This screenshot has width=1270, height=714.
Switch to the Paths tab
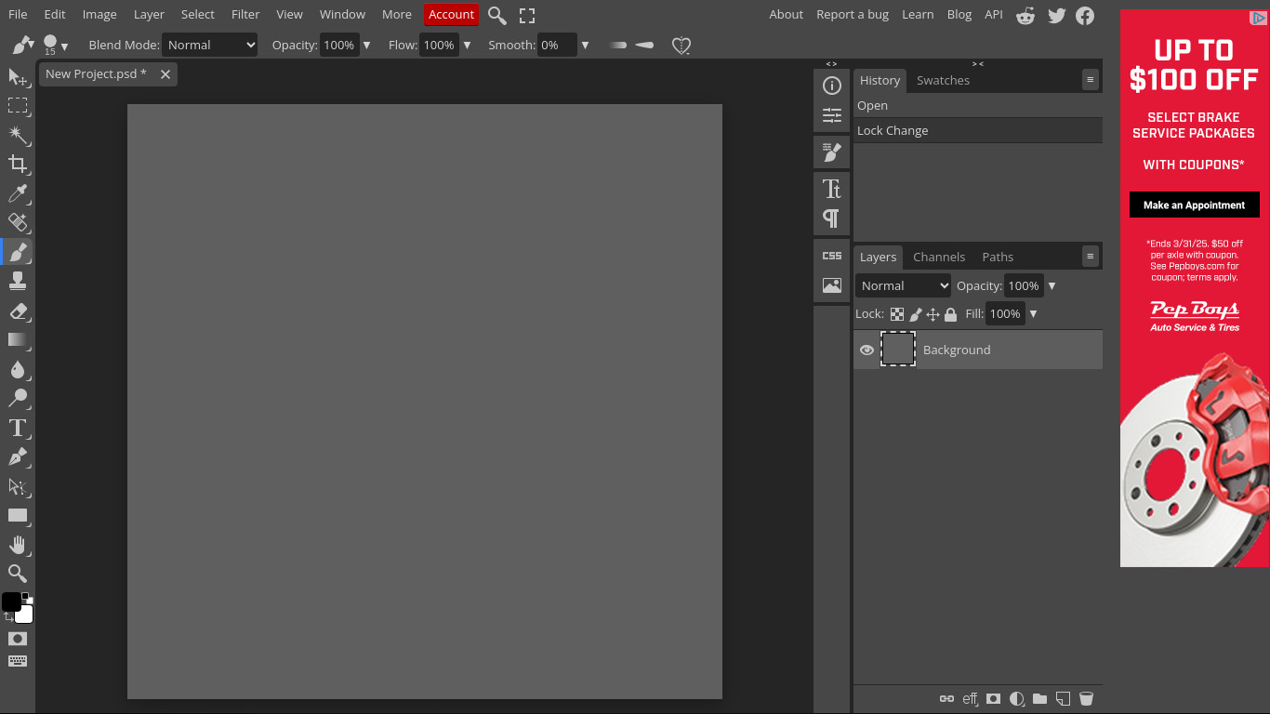(998, 257)
